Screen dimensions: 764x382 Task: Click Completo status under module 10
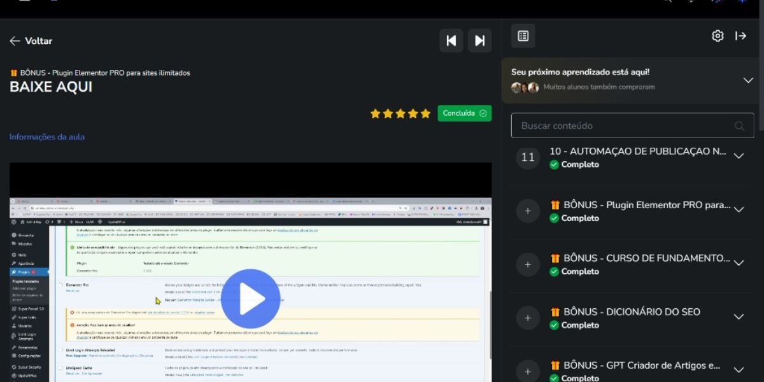click(x=574, y=164)
